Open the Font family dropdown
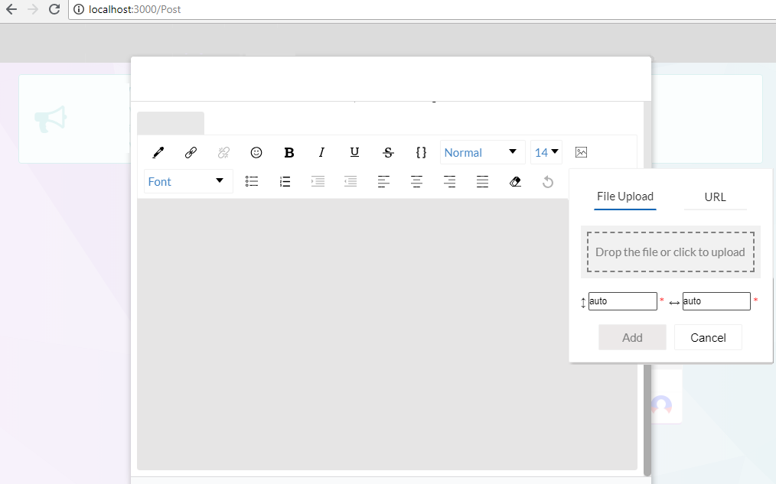The height and width of the screenshot is (484, 776). (x=187, y=181)
